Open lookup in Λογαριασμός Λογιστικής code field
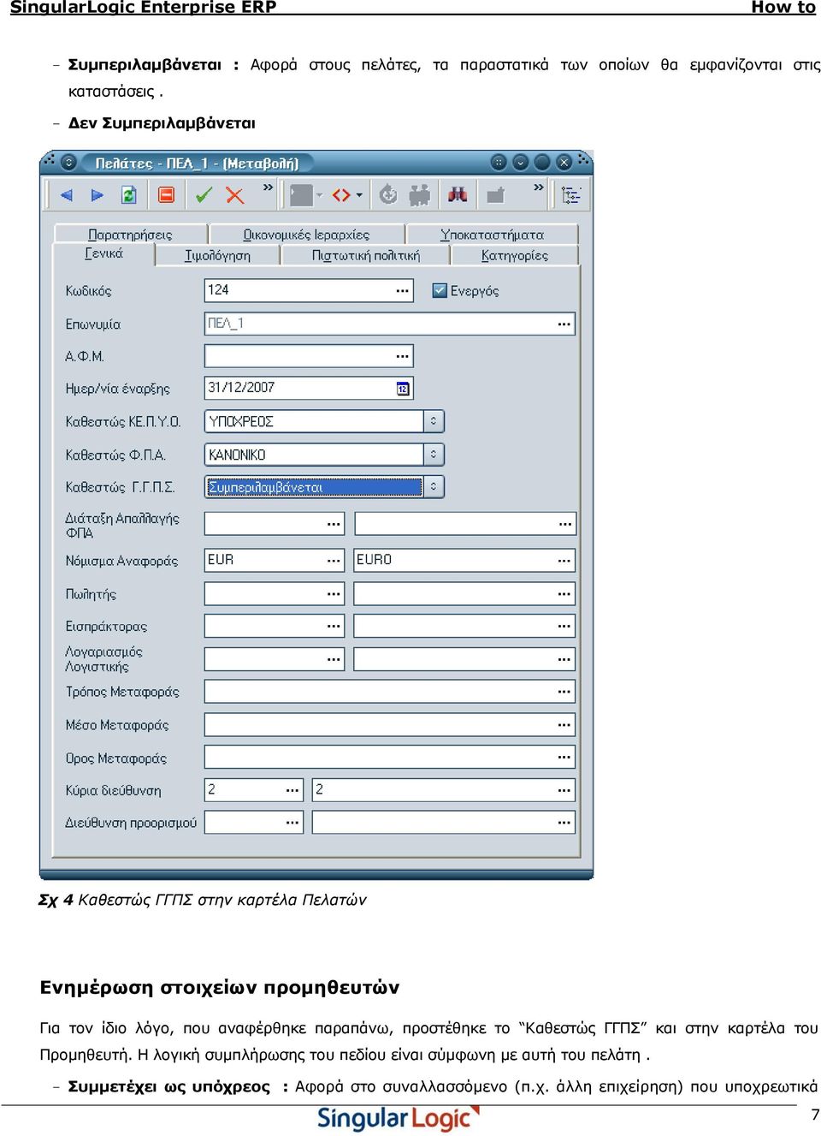The height and width of the screenshot is (1136, 821). click(334, 659)
